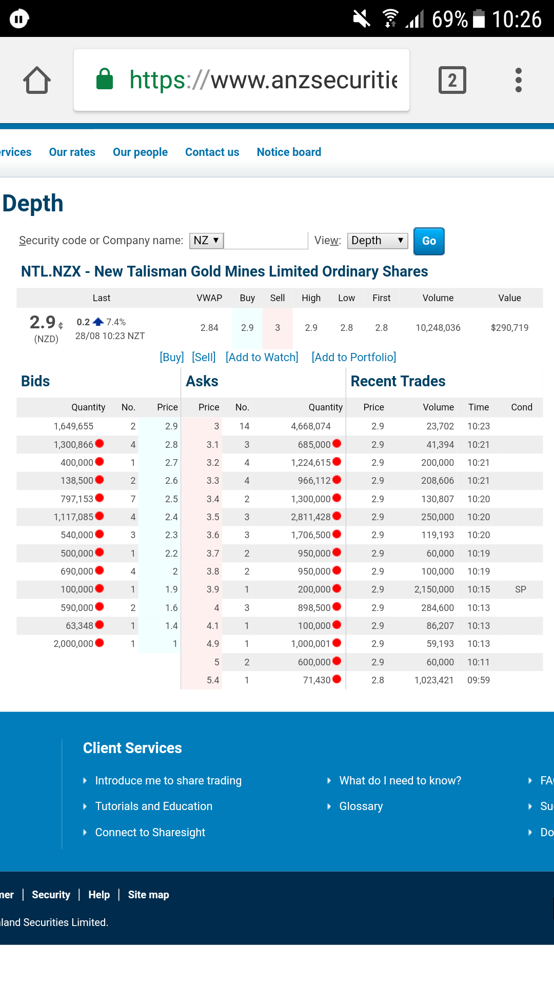Tap the muted sound icon in status bar
Screen dimensions: 554x985
[362, 19]
